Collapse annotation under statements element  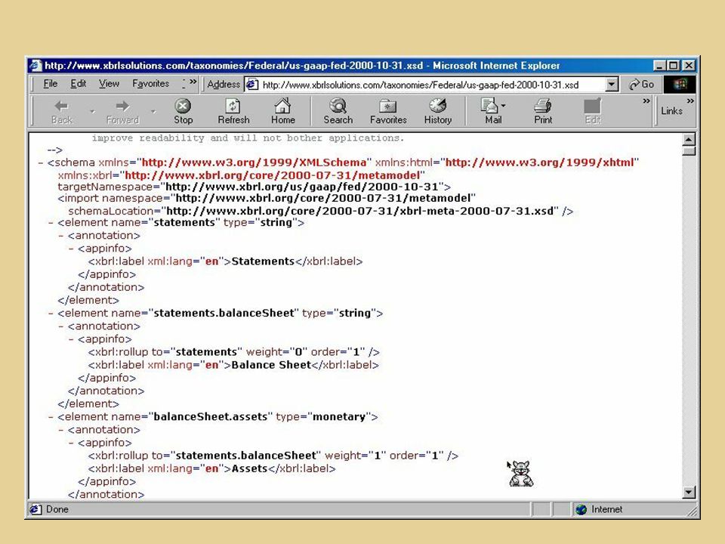(x=61, y=236)
